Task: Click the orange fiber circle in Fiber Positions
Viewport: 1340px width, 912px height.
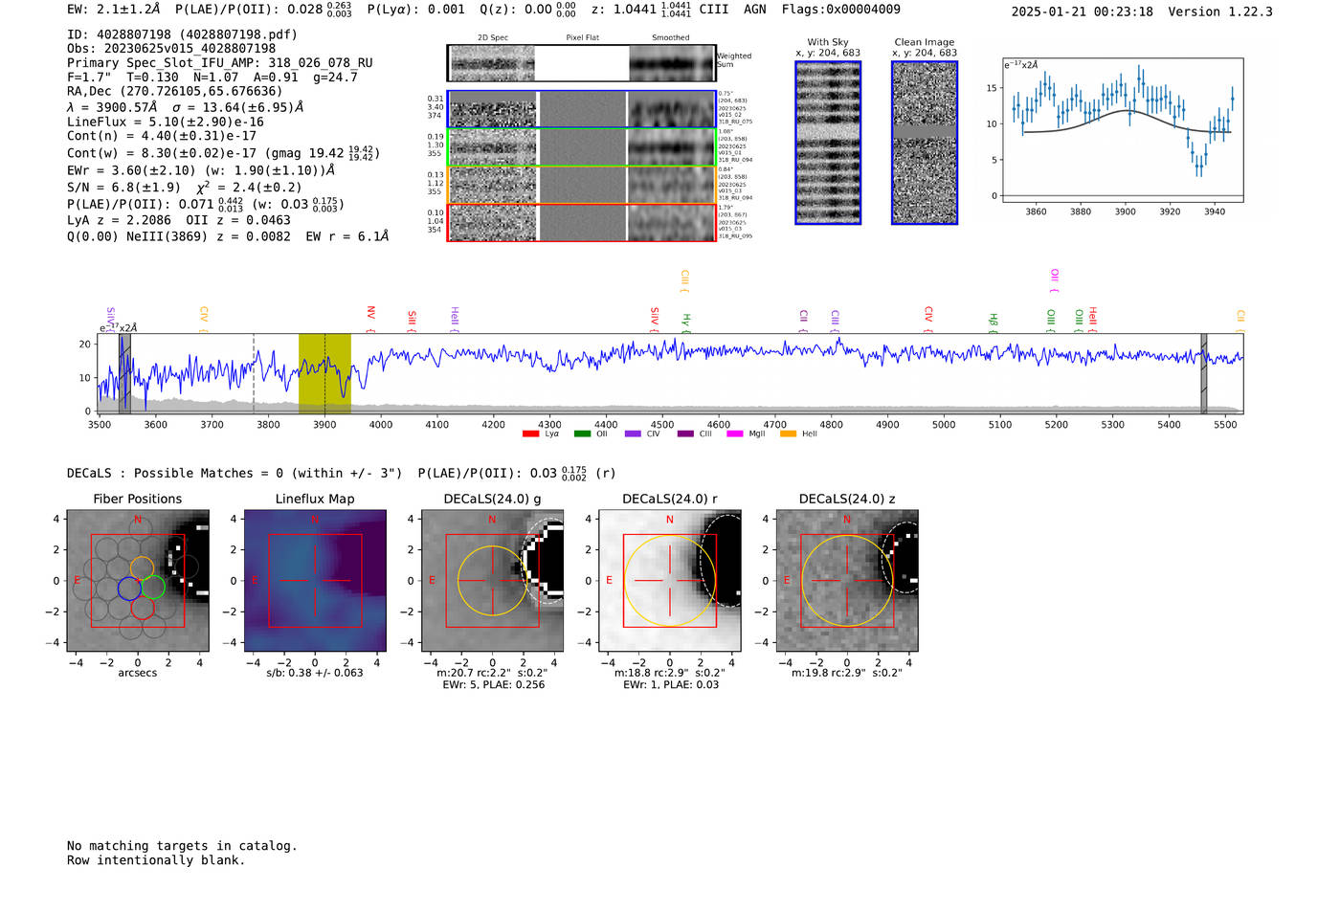Action: pos(142,567)
